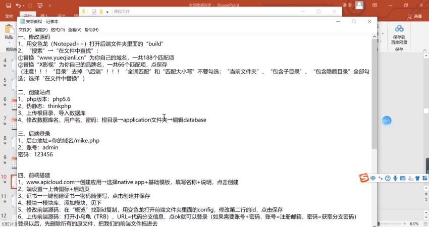Viewport: 429px width, 227px height.
Task: Click text '密码：123456' in Notepad
Action: pyautogui.click(x=35, y=154)
